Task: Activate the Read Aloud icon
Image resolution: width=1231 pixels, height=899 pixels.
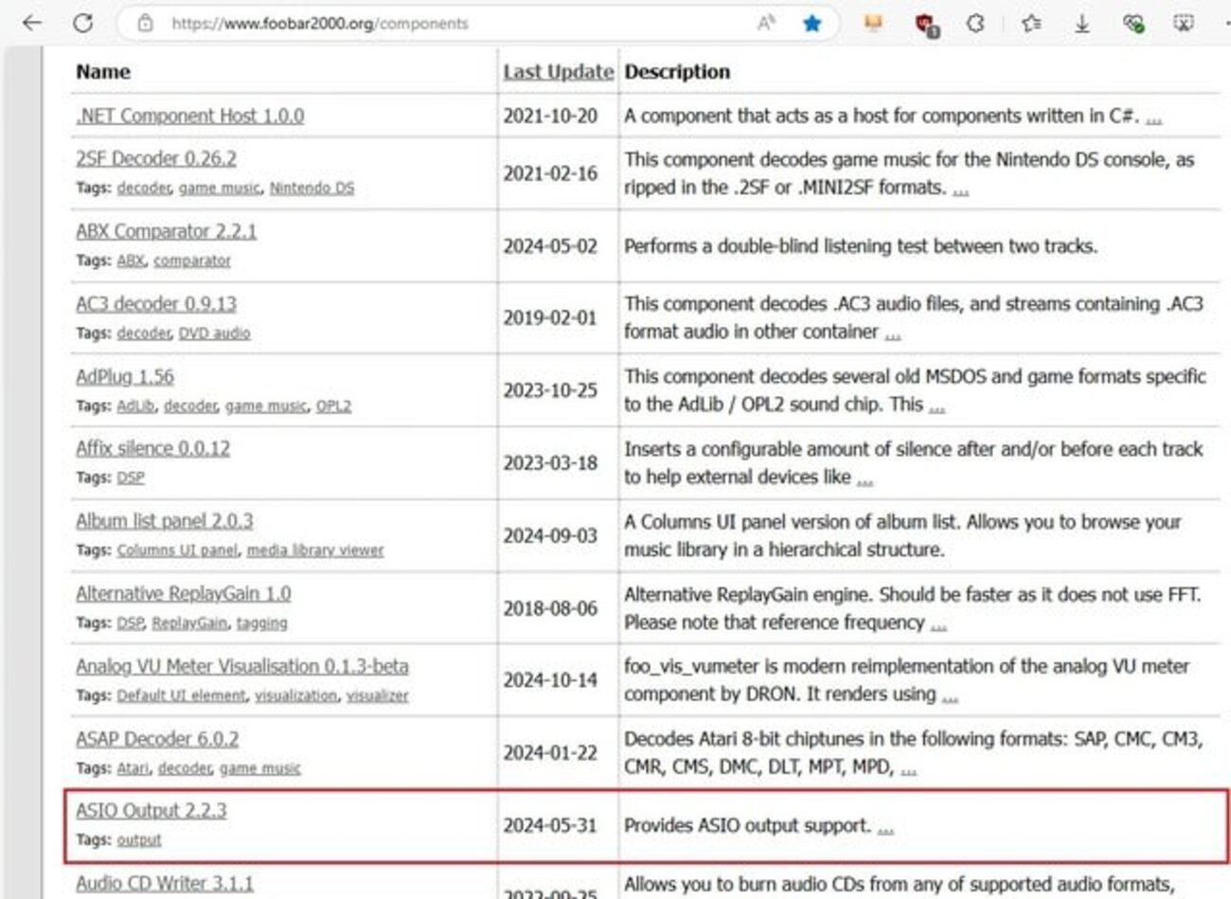Action: pos(766,24)
